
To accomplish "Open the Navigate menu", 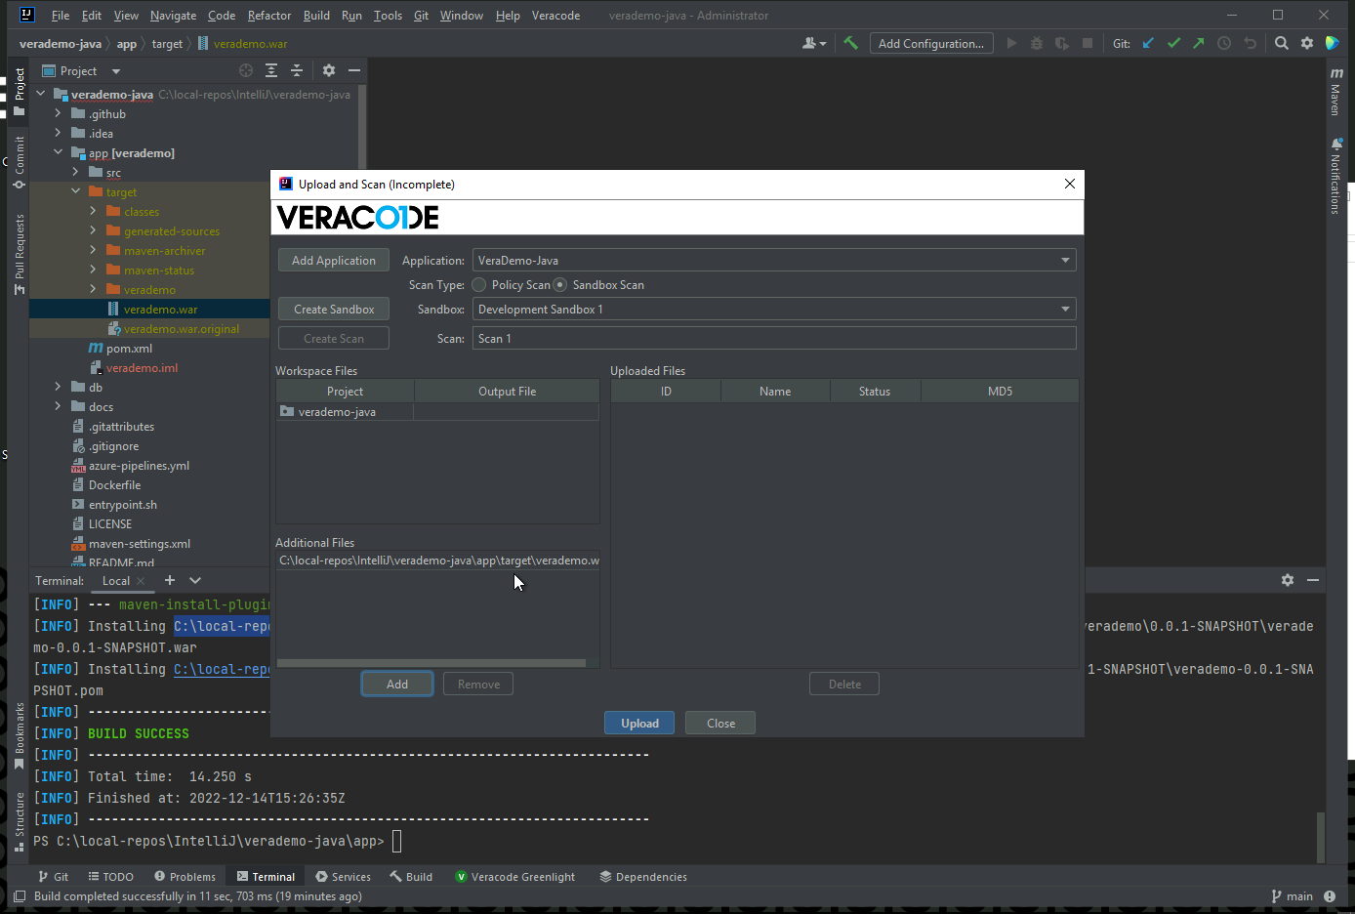I will (173, 16).
